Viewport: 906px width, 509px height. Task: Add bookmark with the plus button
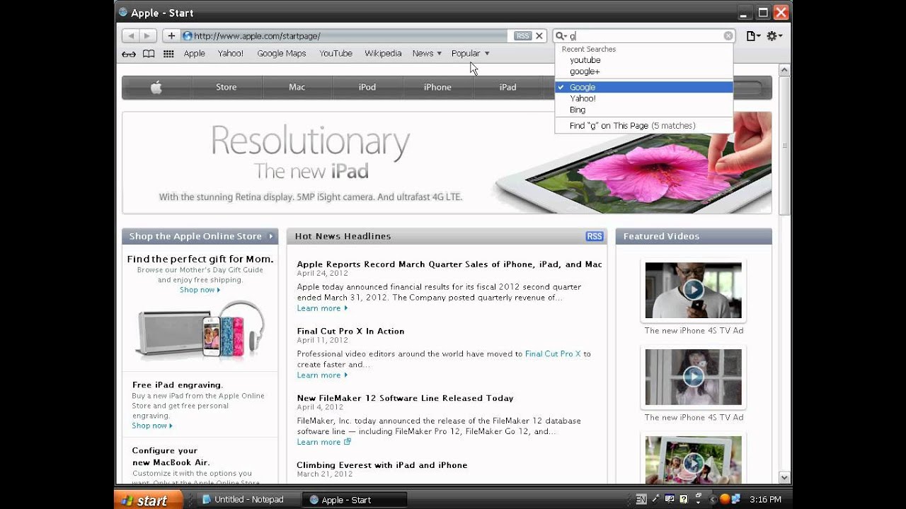[x=171, y=36]
